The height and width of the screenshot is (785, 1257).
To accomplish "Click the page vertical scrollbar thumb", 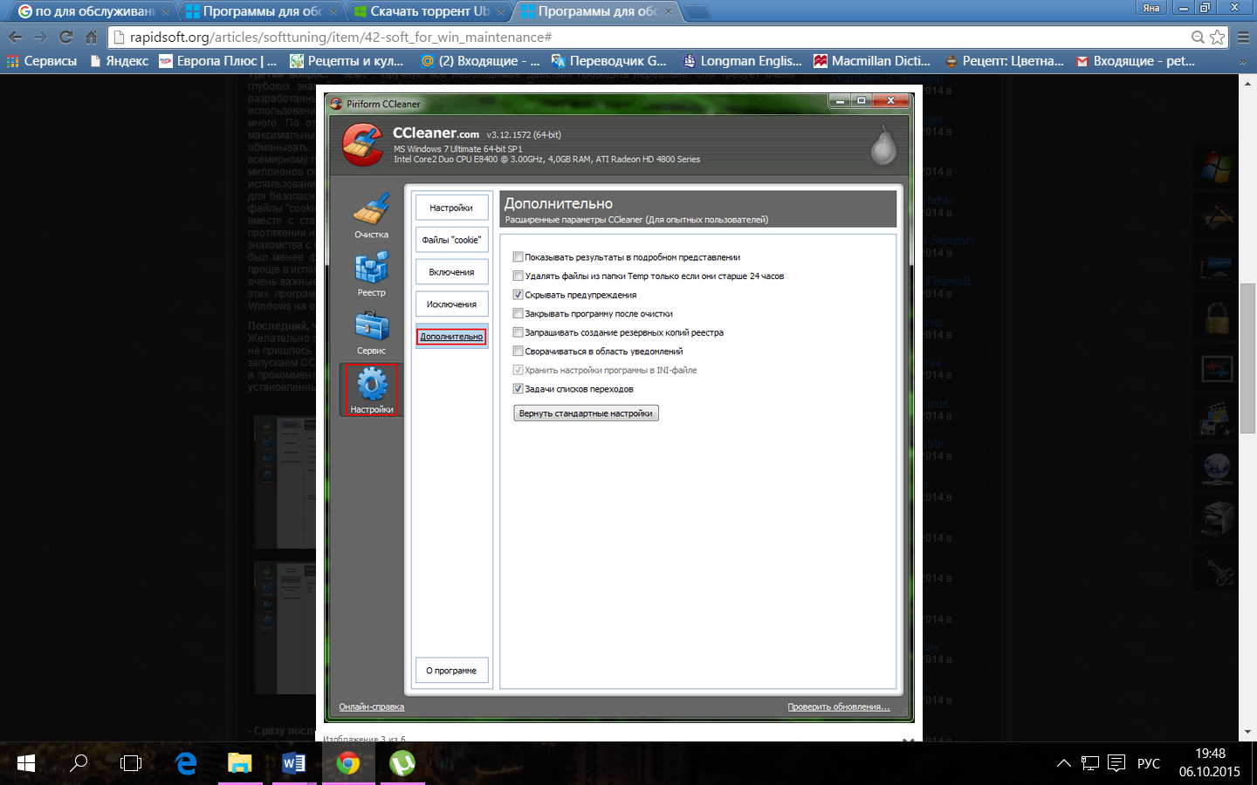I will coord(1248,358).
